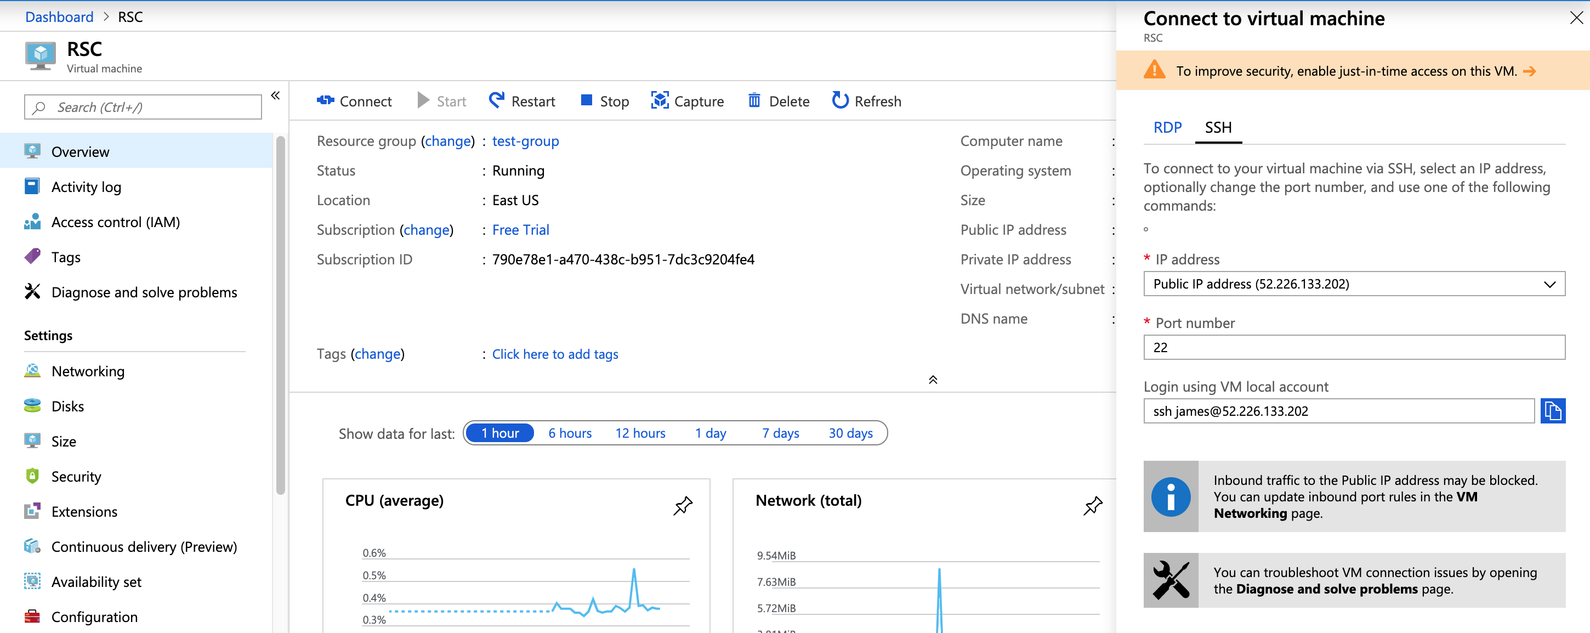Image resolution: width=1590 pixels, height=633 pixels.
Task: Open the Size settings
Action: [x=136, y=442]
